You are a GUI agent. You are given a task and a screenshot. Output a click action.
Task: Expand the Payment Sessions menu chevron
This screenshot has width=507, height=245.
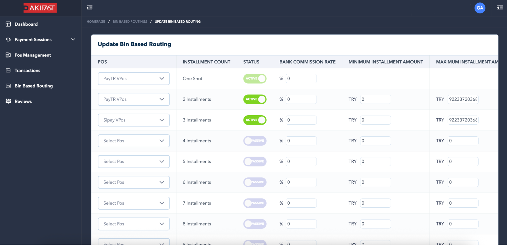[73, 40]
